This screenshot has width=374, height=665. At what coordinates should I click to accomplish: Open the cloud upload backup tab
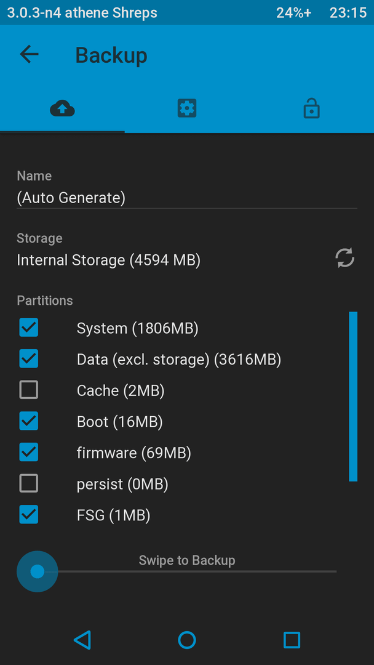click(x=62, y=108)
